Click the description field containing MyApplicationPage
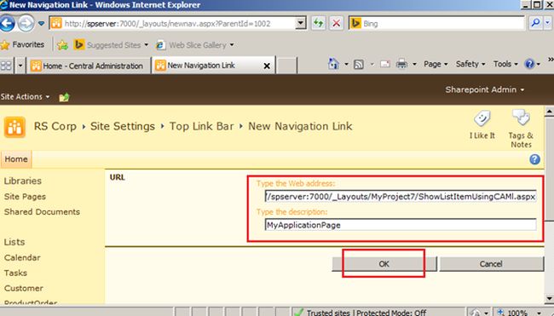Viewport: 554px width, 316px height. (x=401, y=225)
